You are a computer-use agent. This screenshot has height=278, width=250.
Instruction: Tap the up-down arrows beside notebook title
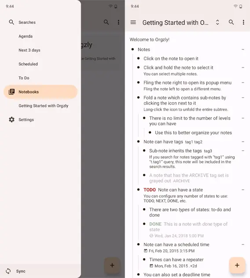pos(217,23)
